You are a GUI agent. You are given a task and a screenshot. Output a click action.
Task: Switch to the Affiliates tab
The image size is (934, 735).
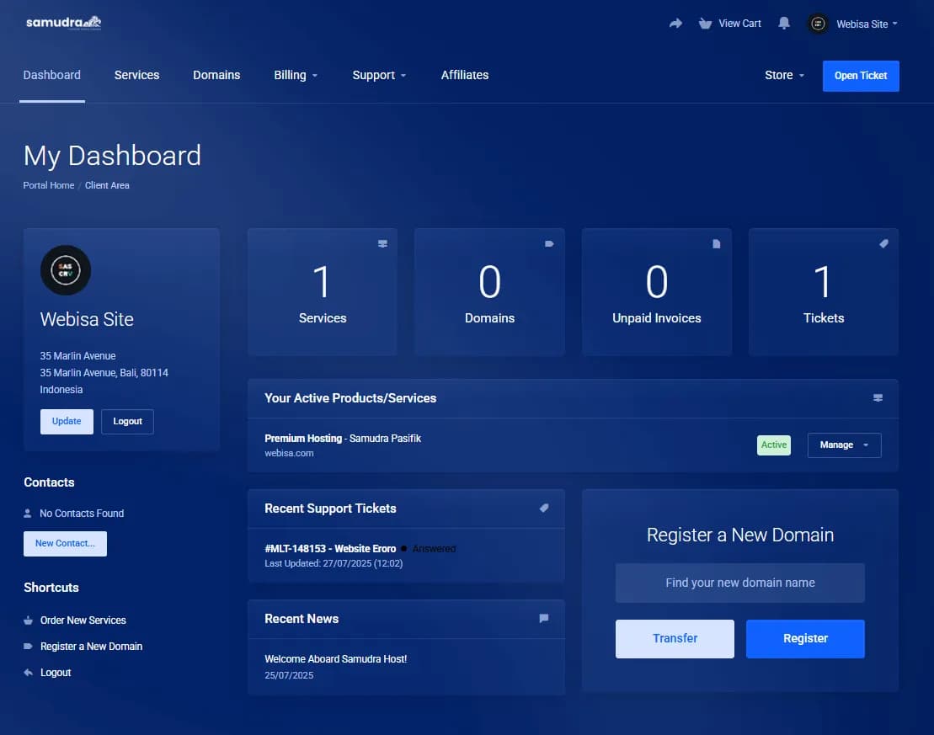[x=465, y=75]
